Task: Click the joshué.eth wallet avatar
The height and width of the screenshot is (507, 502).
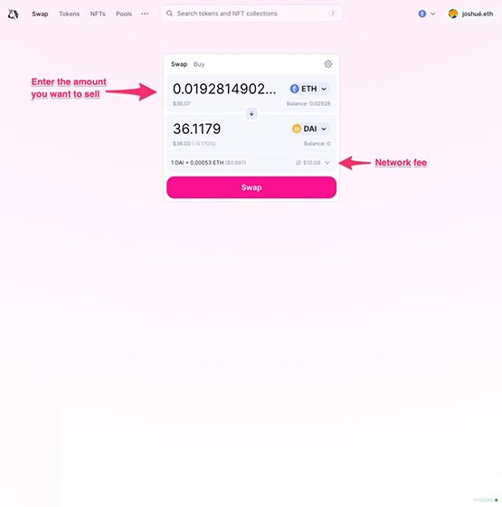Action: coord(453,14)
